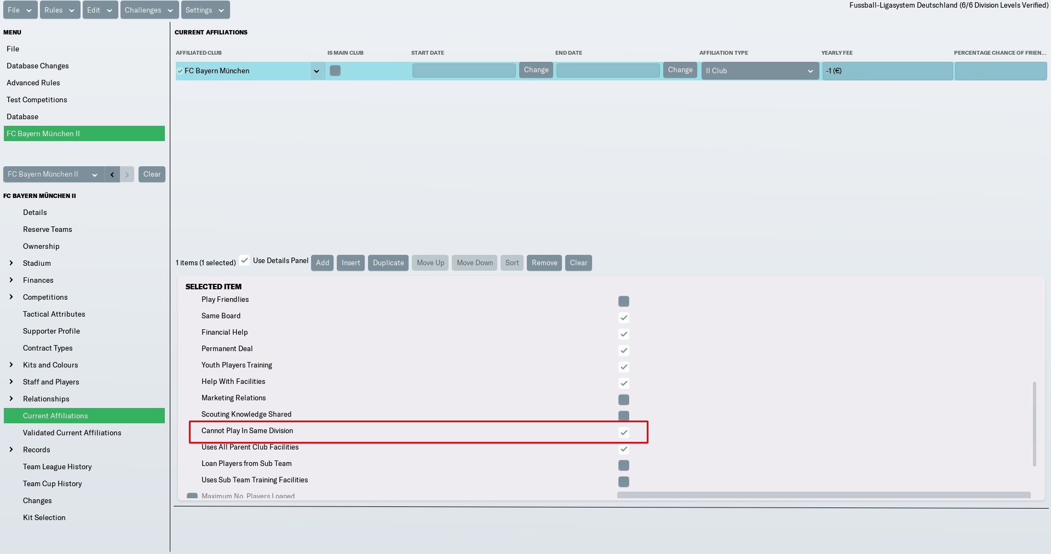Open the affiliated club dropdown arrow
Viewport: 1051px width, 554px height.
tap(317, 71)
